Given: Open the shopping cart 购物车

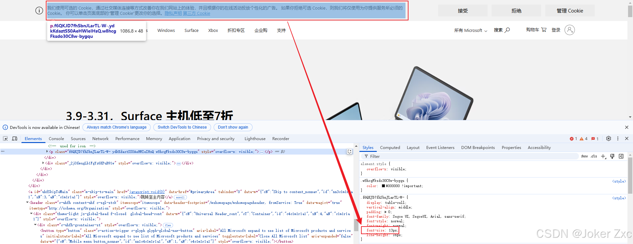Looking at the screenshot, I should coord(536,30).
